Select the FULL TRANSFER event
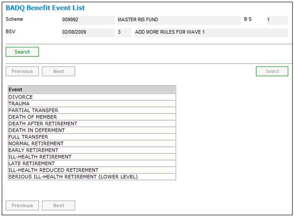Viewport: 294px width, 217px height. point(92,137)
